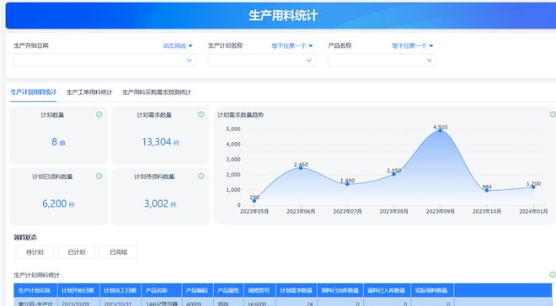Click the 产品编码 column header
The height and width of the screenshot is (306, 556).
tap(197, 290)
